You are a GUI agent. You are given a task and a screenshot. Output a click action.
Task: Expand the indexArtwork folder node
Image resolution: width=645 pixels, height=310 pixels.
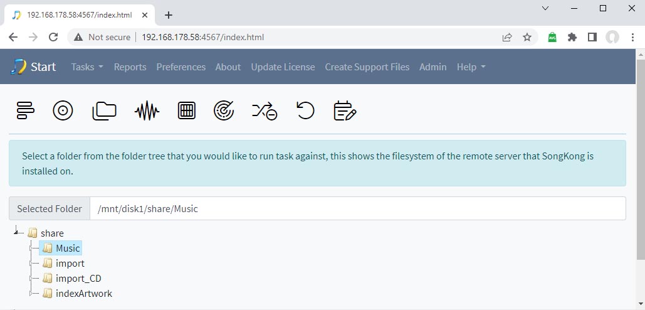(x=31, y=294)
